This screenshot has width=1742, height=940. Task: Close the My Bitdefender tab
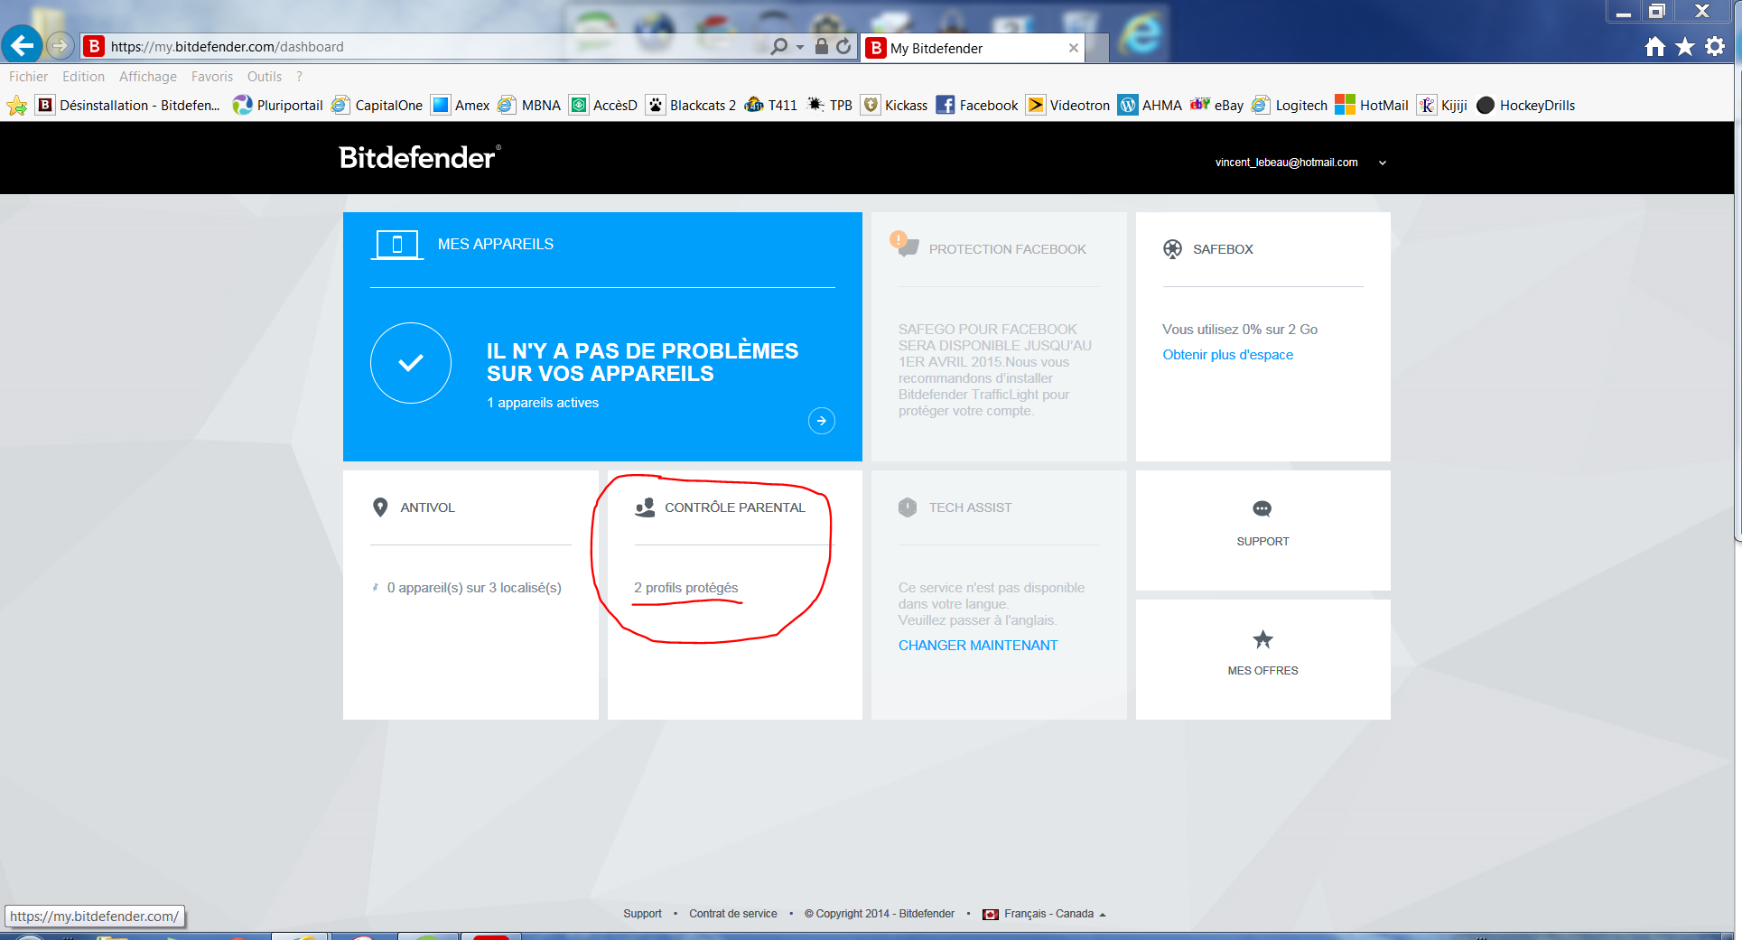pos(1073,48)
